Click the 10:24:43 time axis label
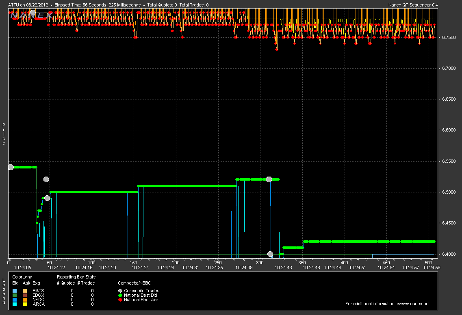462x315 pixels. (x=284, y=268)
